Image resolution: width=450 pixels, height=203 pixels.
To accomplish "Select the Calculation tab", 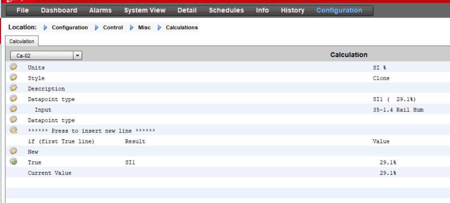I will 21,41.
